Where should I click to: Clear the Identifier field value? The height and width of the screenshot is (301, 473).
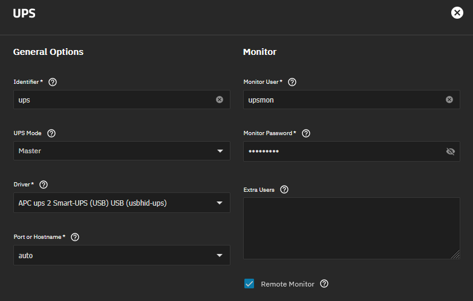(x=220, y=100)
